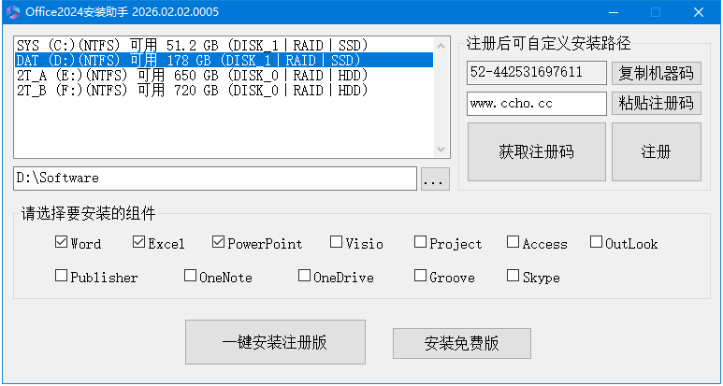Viewport: 723px width, 386px height.
Task: Click the 安装免费版 button
Action: coord(461,343)
